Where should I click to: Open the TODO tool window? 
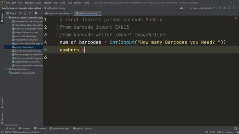click(10, 128)
